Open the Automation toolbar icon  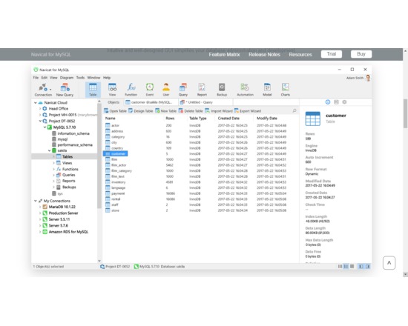coord(245,90)
